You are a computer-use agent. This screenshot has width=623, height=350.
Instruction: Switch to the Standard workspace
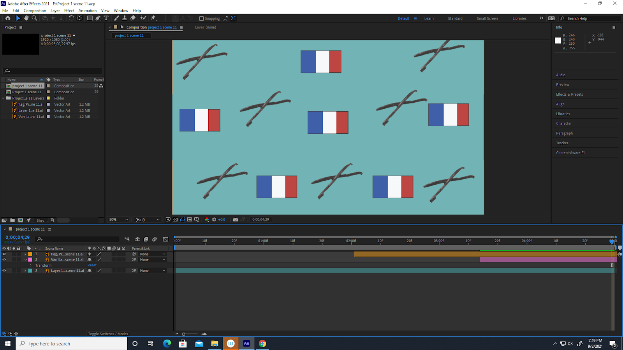[x=455, y=18]
